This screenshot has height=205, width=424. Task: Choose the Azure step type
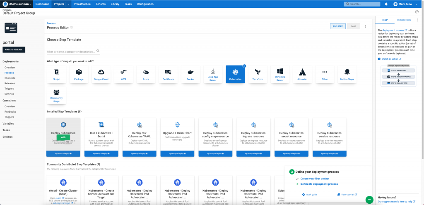[146, 74]
